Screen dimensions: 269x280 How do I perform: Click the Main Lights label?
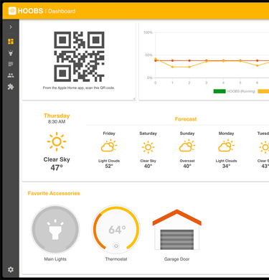[55, 259]
